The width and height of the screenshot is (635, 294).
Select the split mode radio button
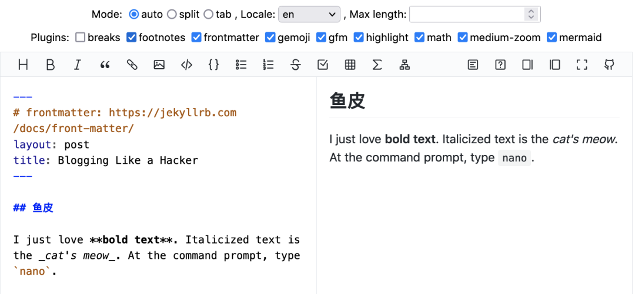[172, 14]
